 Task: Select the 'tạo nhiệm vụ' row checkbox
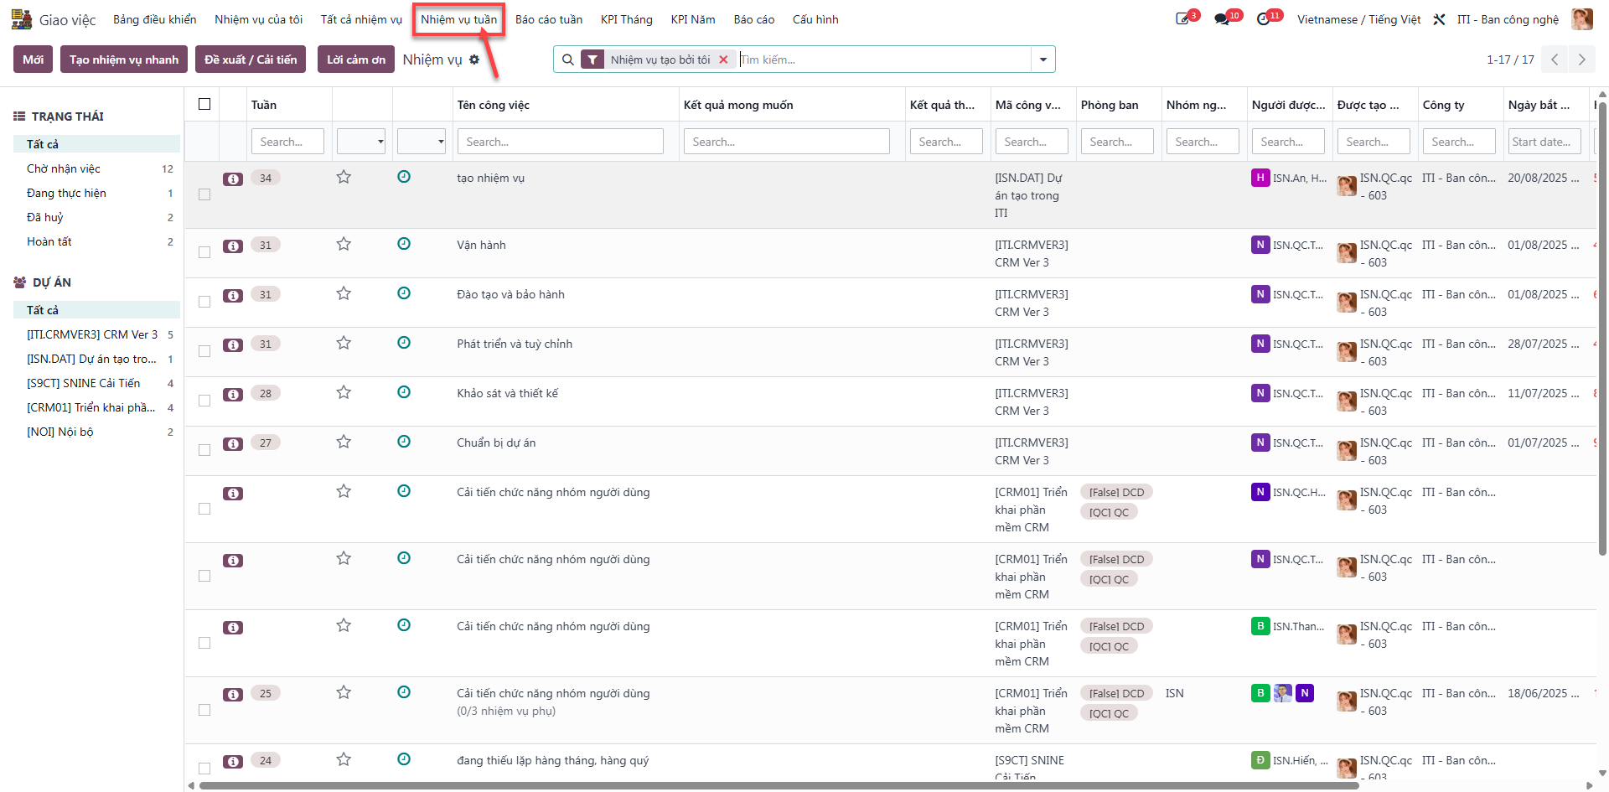tap(204, 194)
